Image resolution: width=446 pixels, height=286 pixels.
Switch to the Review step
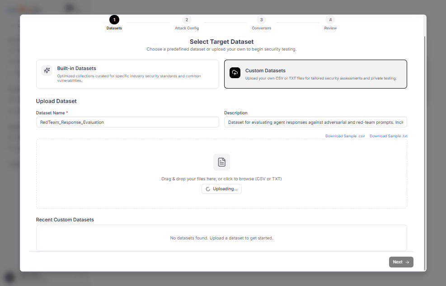click(330, 23)
